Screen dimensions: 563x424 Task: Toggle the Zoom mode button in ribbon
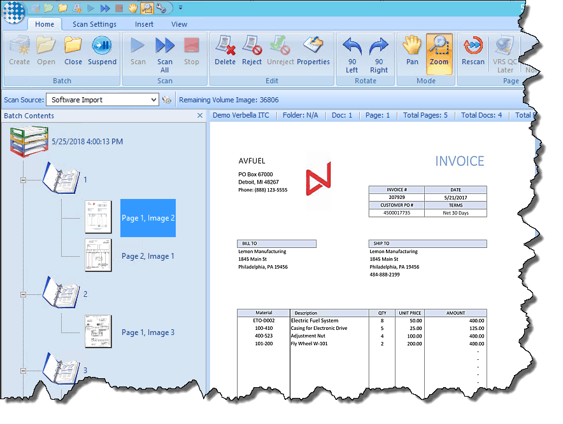[439, 54]
